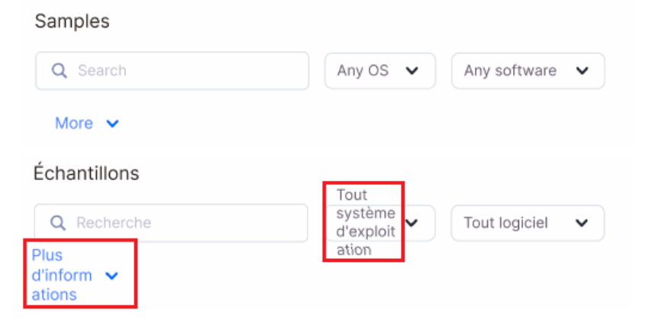Open the Any software dropdown
Screen dimensions: 658x329
tap(527, 71)
